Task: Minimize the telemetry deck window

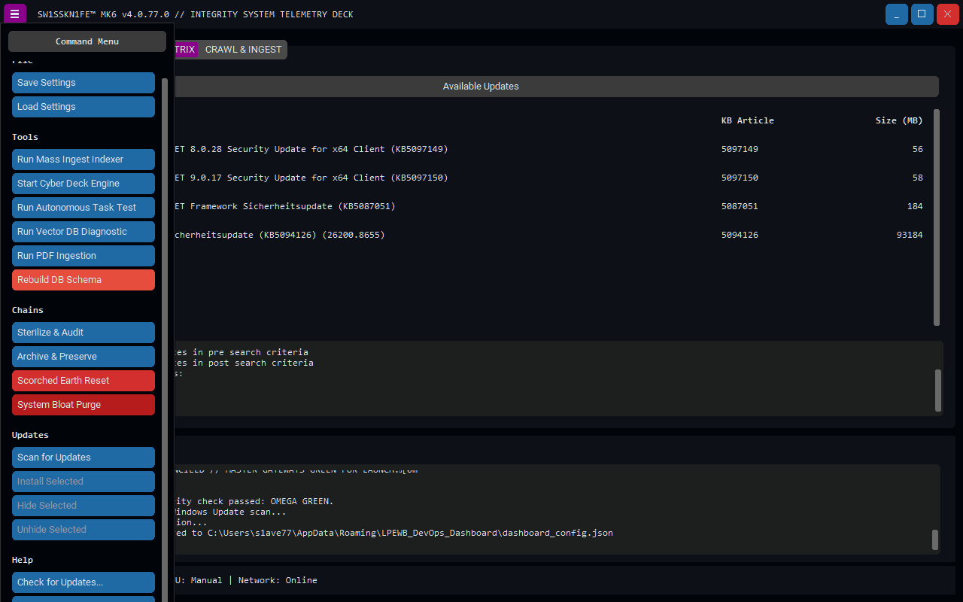Action: click(897, 14)
